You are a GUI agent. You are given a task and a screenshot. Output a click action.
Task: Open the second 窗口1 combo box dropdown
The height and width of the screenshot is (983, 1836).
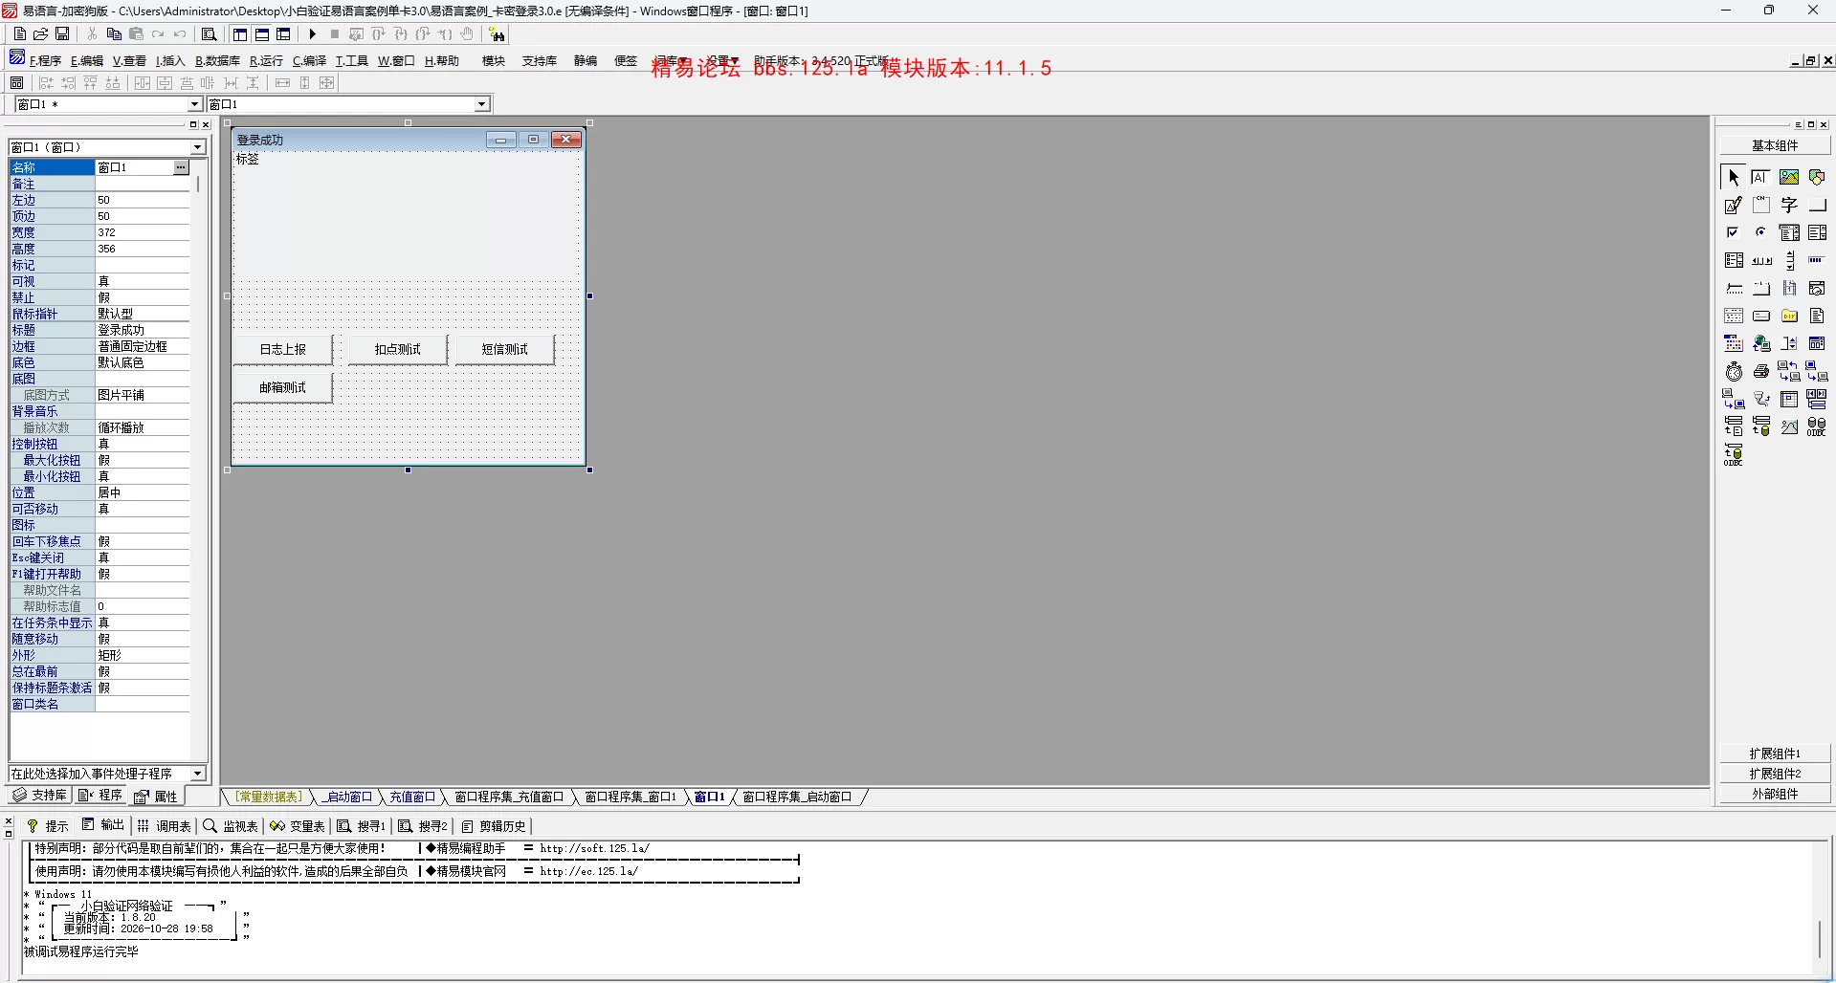pos(482,104)
